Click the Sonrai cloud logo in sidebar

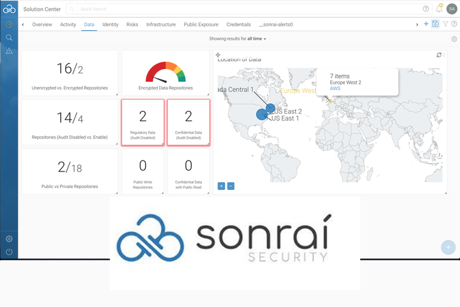(x=9, y=9)
